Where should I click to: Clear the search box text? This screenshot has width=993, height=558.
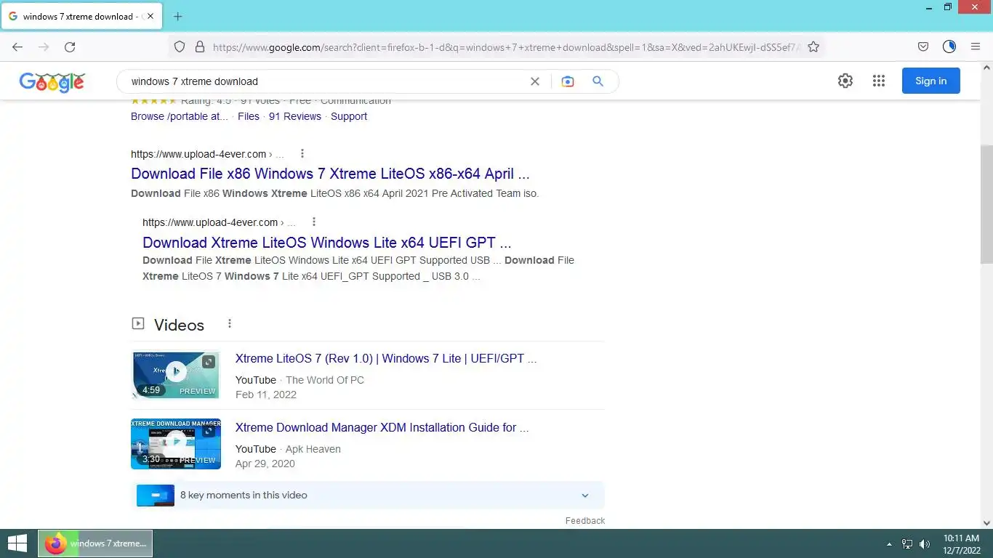tap(535, 81)
